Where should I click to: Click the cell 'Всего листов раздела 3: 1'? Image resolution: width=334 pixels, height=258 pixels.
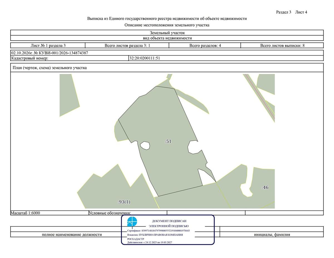pyautogui.click(x=127, y=45)
